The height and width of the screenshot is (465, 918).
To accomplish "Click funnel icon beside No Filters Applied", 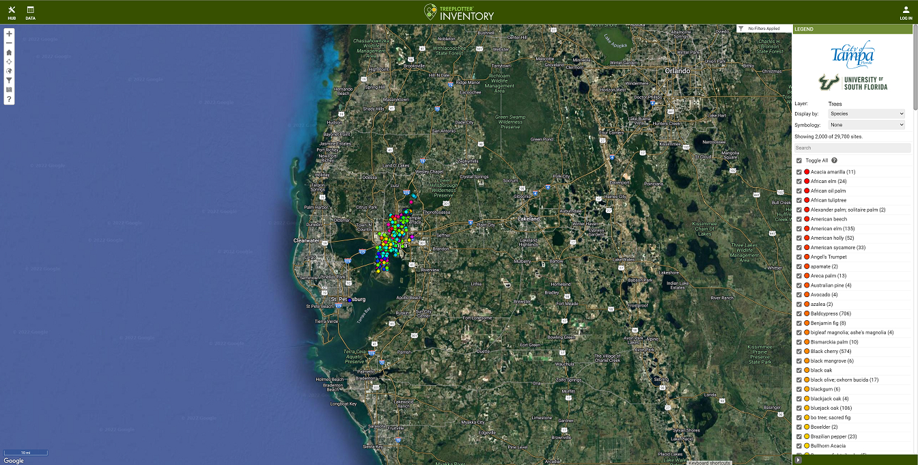I will 741,29.
